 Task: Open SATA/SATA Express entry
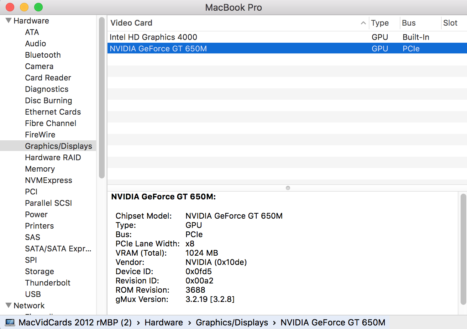(x=58, y=249)
